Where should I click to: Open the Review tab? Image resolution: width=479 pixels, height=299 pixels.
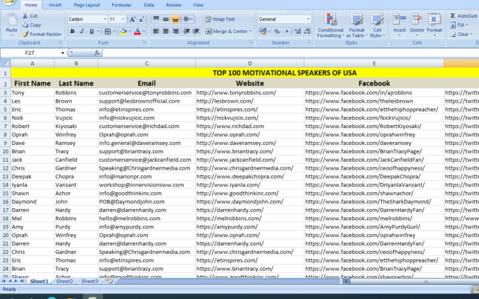174,5
